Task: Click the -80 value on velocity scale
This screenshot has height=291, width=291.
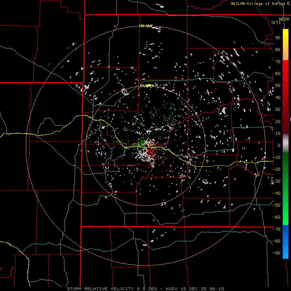Action: 276,241
